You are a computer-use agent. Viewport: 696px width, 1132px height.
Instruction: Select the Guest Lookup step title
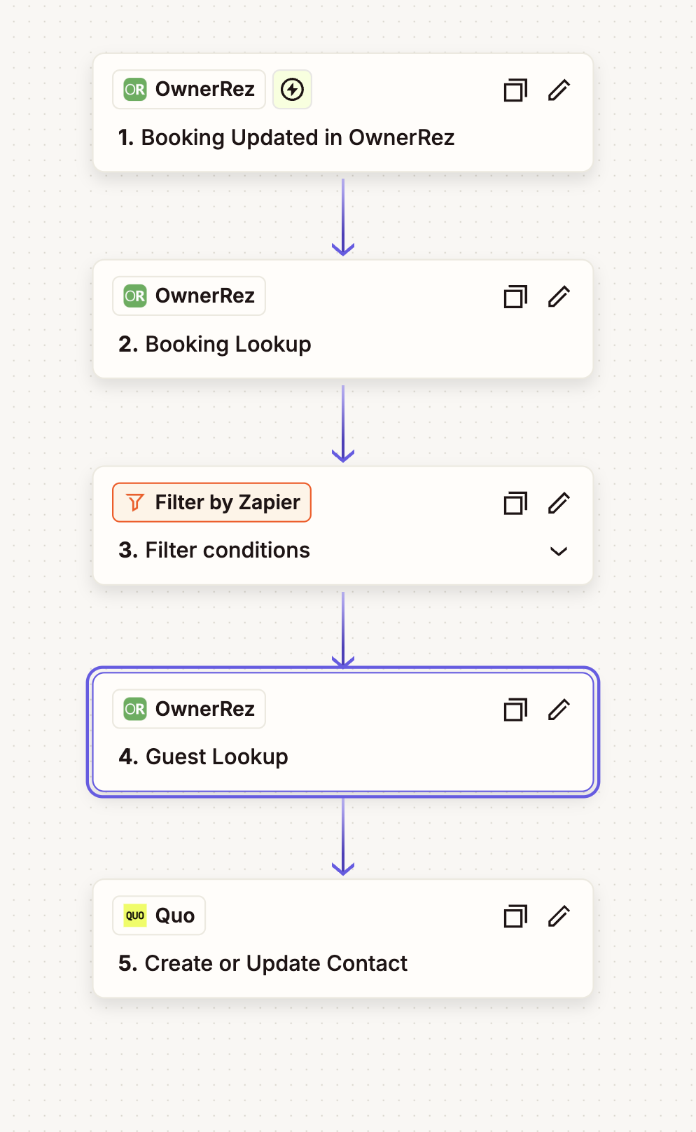point(203,757)
